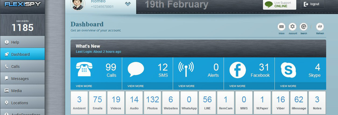
Task: Click the Dashboard rocket icon
Action: 7,54
